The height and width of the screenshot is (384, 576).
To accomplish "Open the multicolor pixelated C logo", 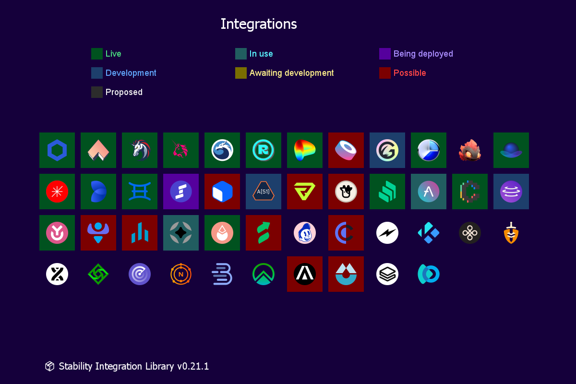I will [x=470, y=192].
